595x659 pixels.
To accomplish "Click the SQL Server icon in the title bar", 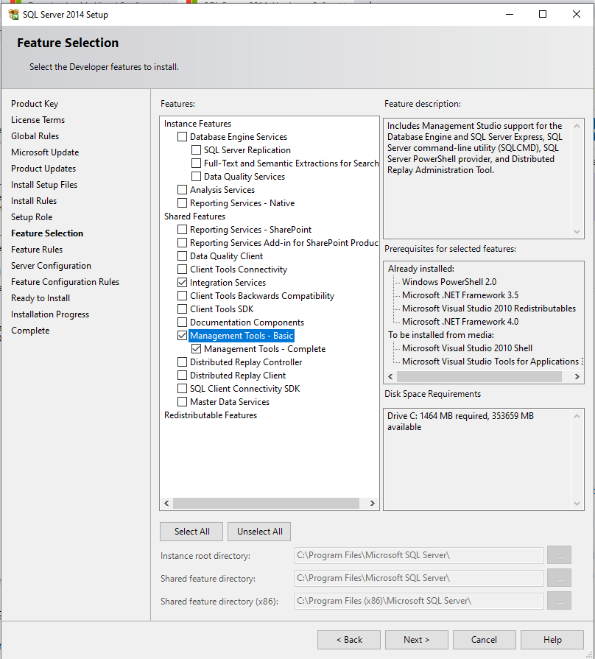I will 13,14.
